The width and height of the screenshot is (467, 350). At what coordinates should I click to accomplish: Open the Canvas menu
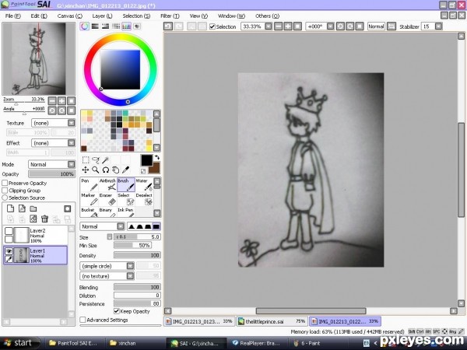click(70, 16)
